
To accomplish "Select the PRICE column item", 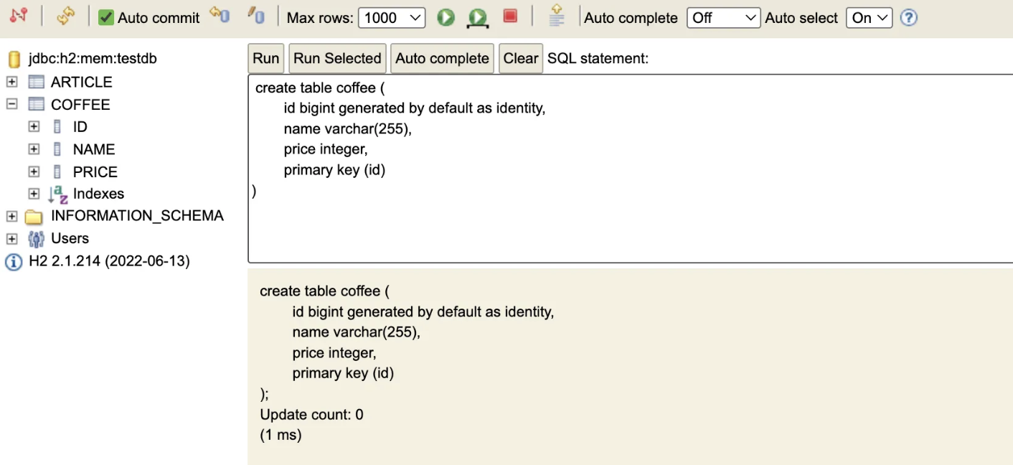I will (95, 172).
